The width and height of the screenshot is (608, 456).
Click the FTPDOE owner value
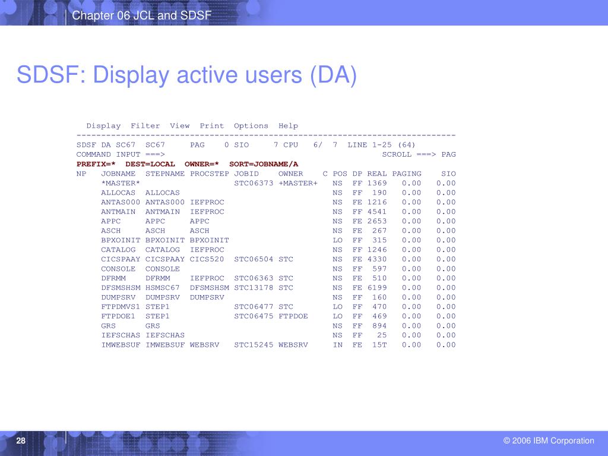293,316
